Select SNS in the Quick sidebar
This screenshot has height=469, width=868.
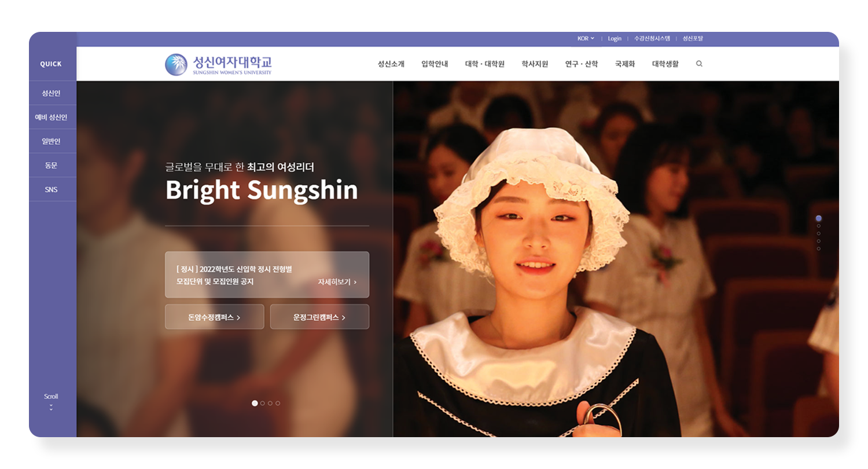tap(51, 189)
